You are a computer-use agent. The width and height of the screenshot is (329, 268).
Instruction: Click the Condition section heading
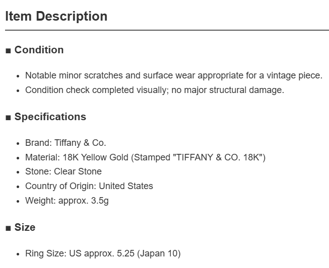click(39, 50)
